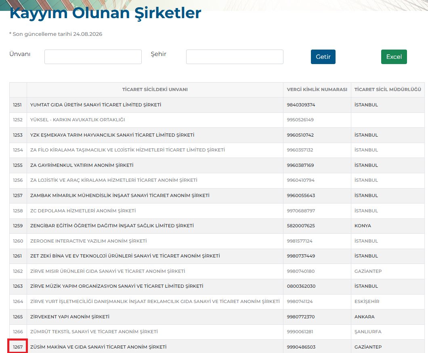
Task: Select ZİRVE MISIR ÜRÜNLERİ GIDA company name
Action: (107, 271)
